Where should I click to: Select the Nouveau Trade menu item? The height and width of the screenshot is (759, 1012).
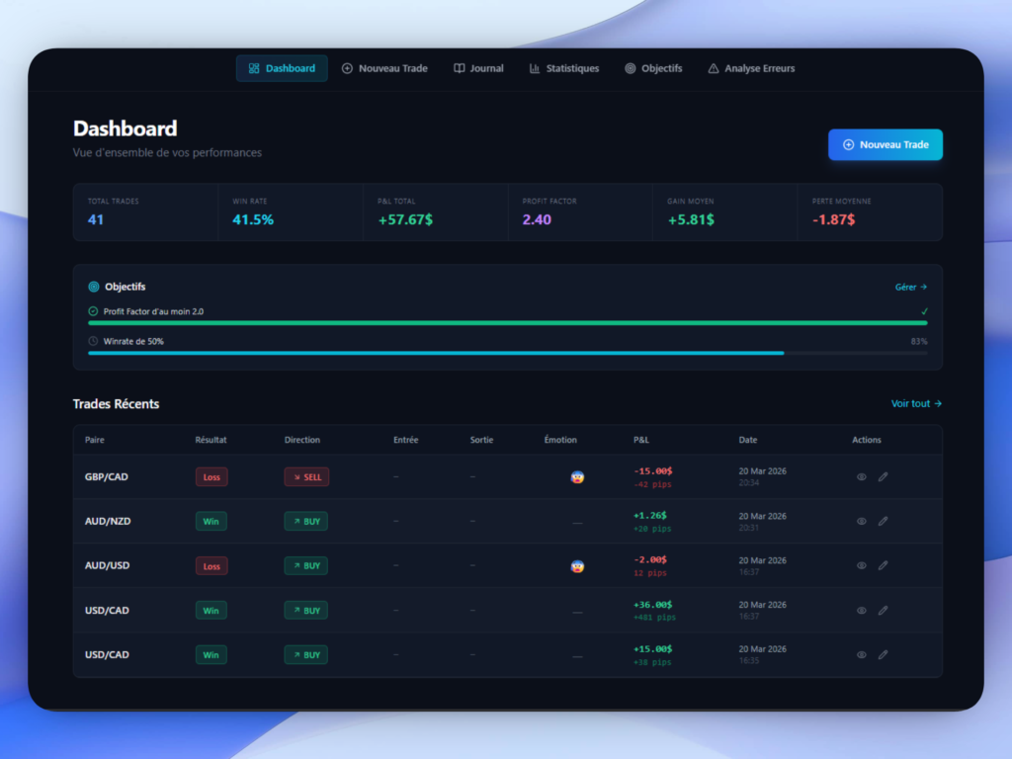pos(391,68)
